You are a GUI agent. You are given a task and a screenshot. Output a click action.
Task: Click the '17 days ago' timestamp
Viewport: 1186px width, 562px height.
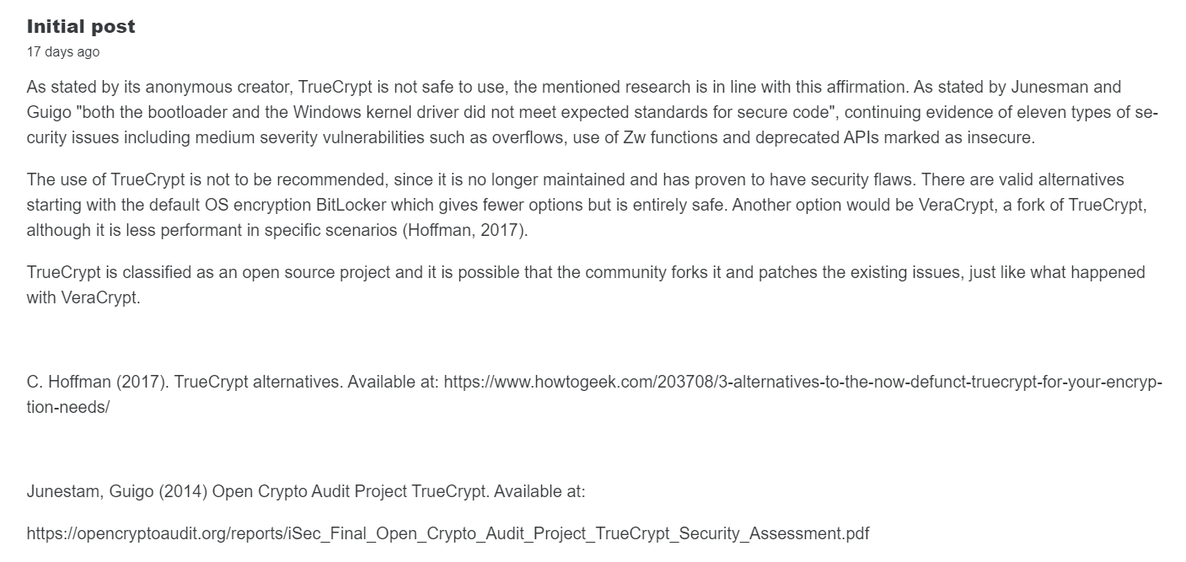62,52
